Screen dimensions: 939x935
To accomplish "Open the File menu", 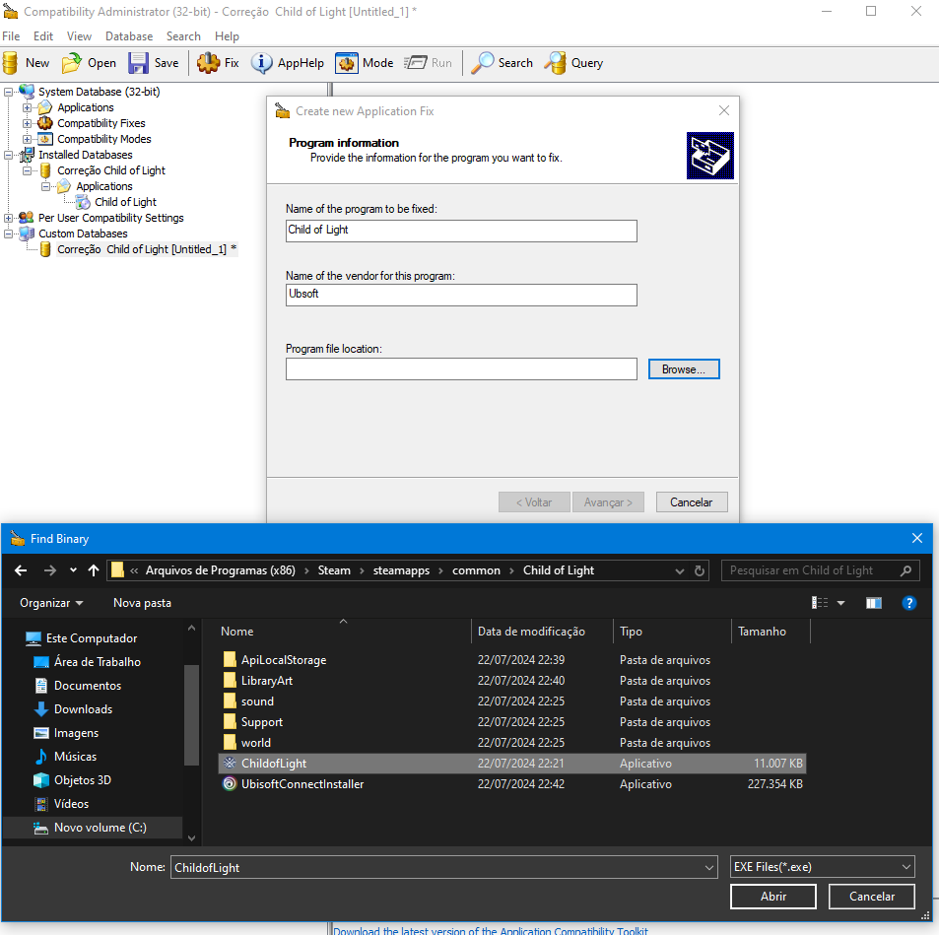I will coord(11,36).
